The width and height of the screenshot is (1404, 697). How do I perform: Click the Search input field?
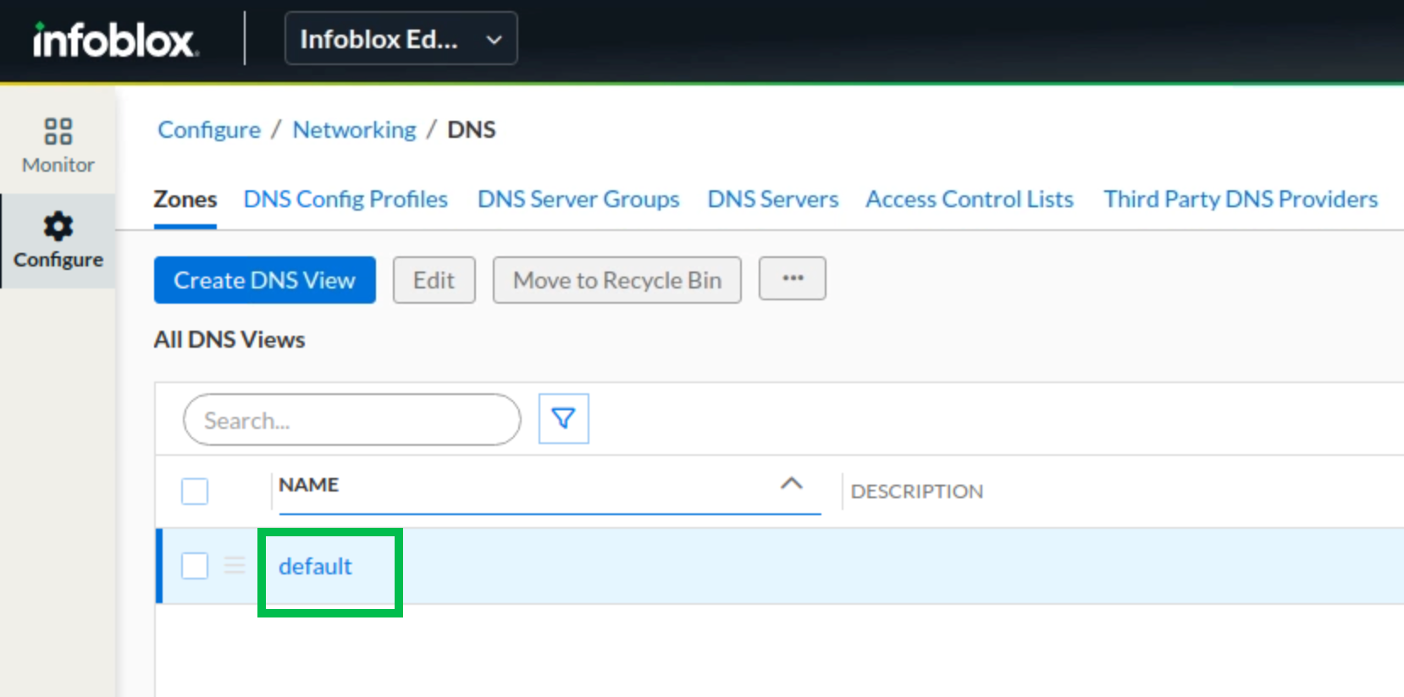click(x=351, y=420)
